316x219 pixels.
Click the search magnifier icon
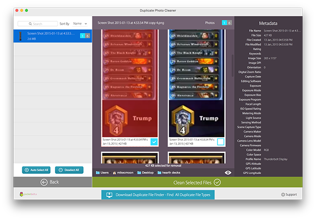[x=30, y=24]
